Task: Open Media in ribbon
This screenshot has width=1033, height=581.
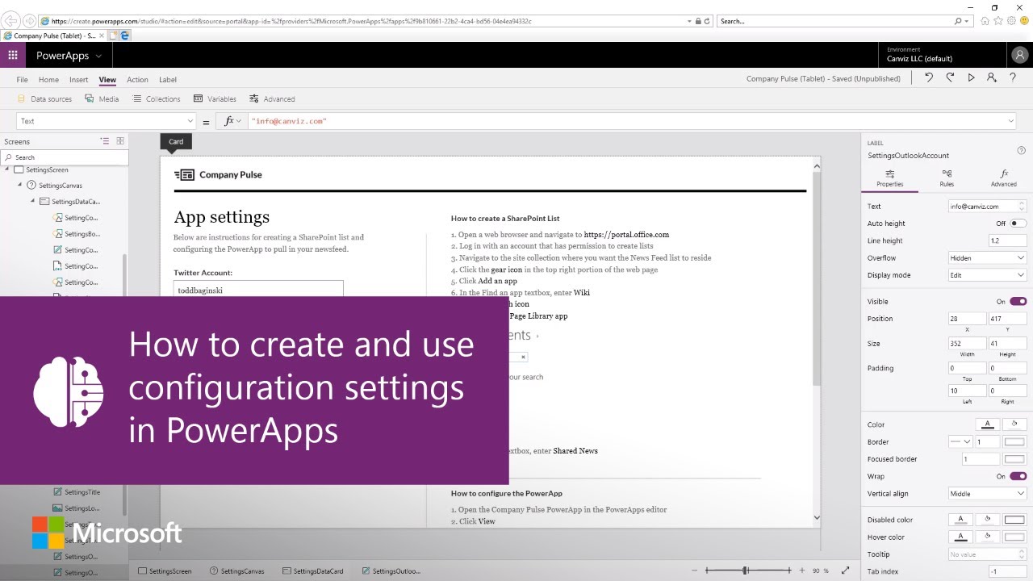Action: [x=102, y=99]
